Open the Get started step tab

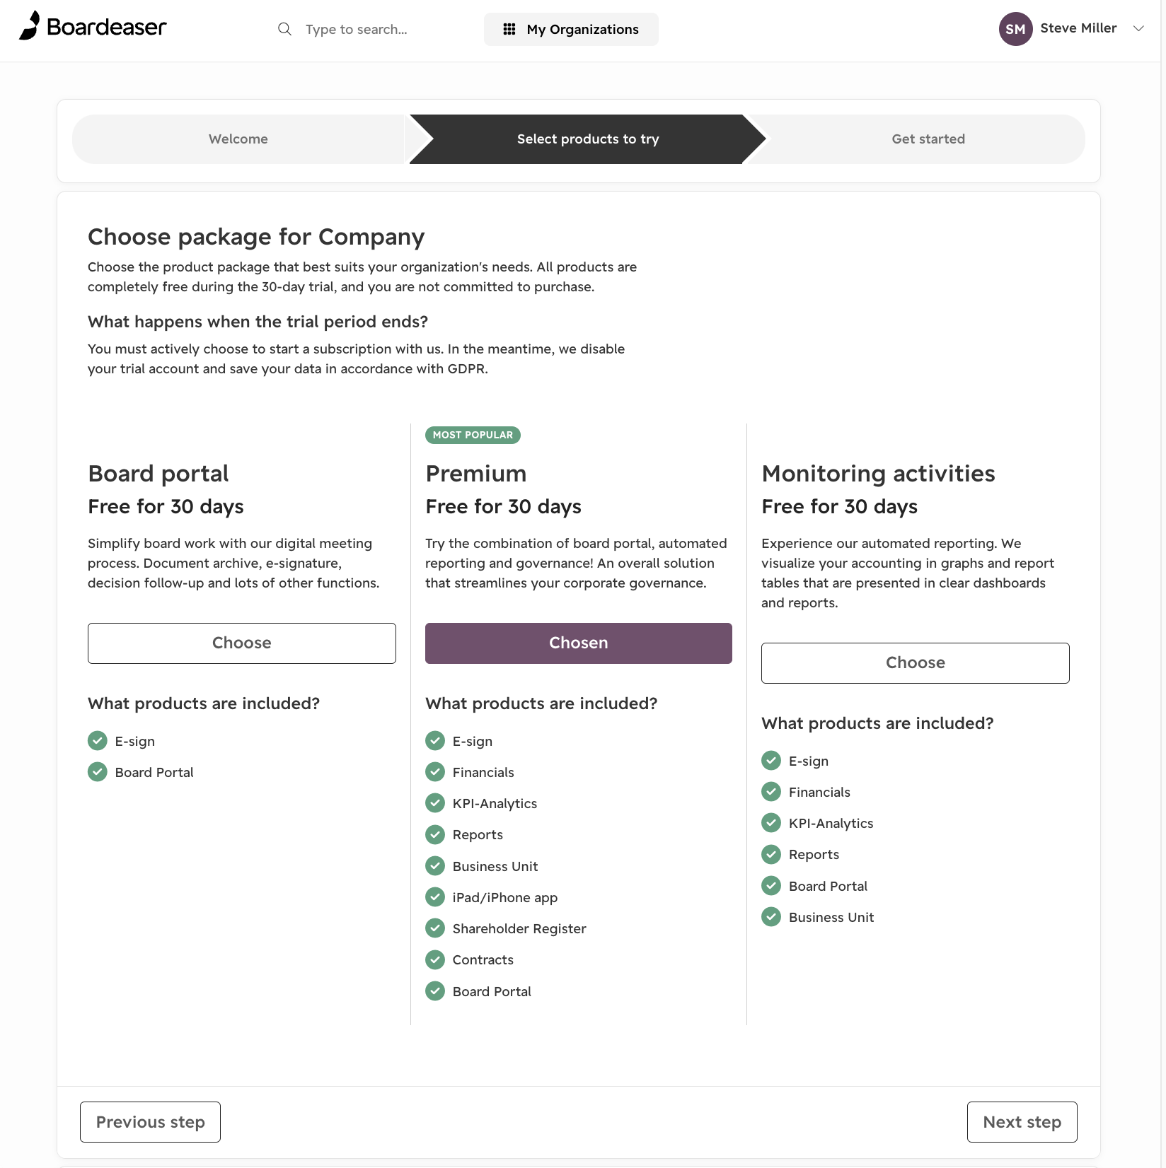tap(928, 139)
